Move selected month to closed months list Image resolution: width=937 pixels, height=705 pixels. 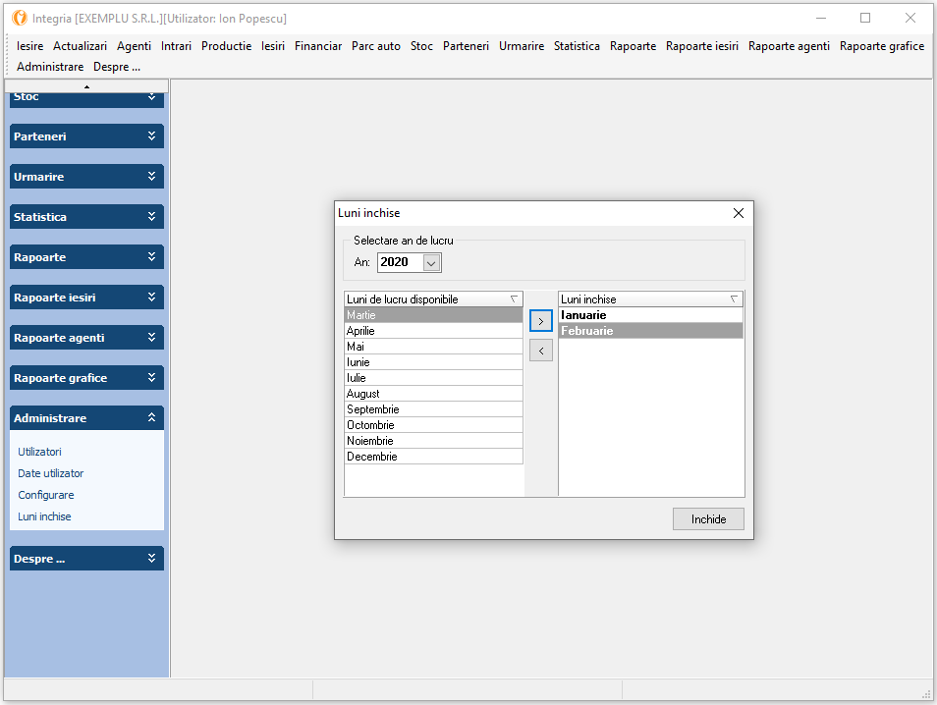tap(540, 321)
